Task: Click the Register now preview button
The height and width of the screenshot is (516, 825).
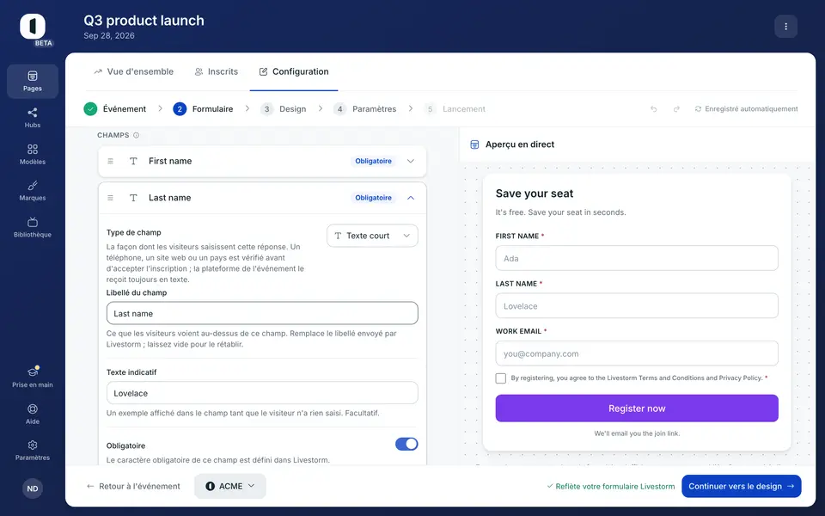Action: (x=637, y=408)
